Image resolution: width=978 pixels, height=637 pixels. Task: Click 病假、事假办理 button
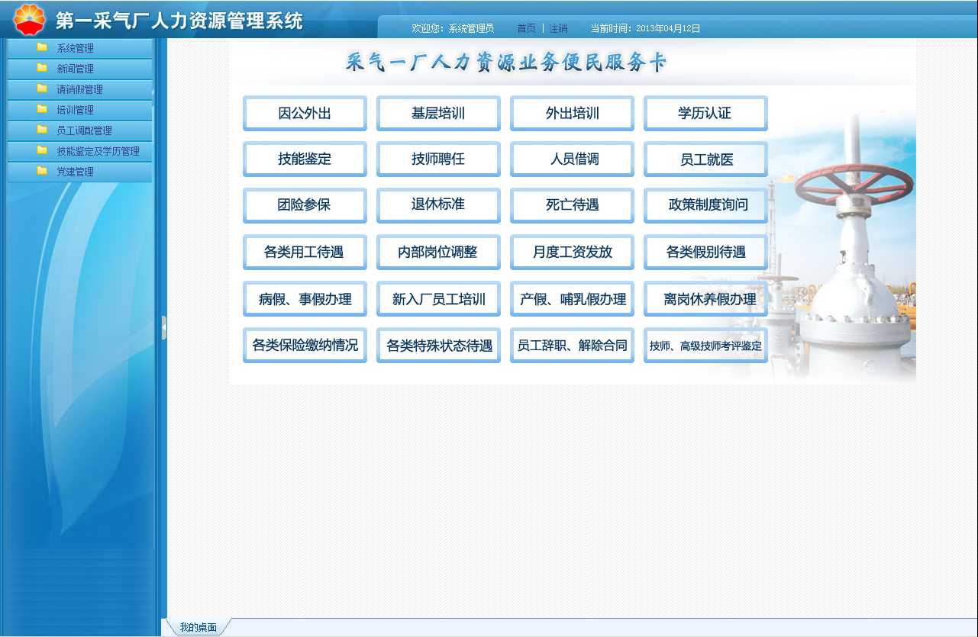click(x=305, y=299)
